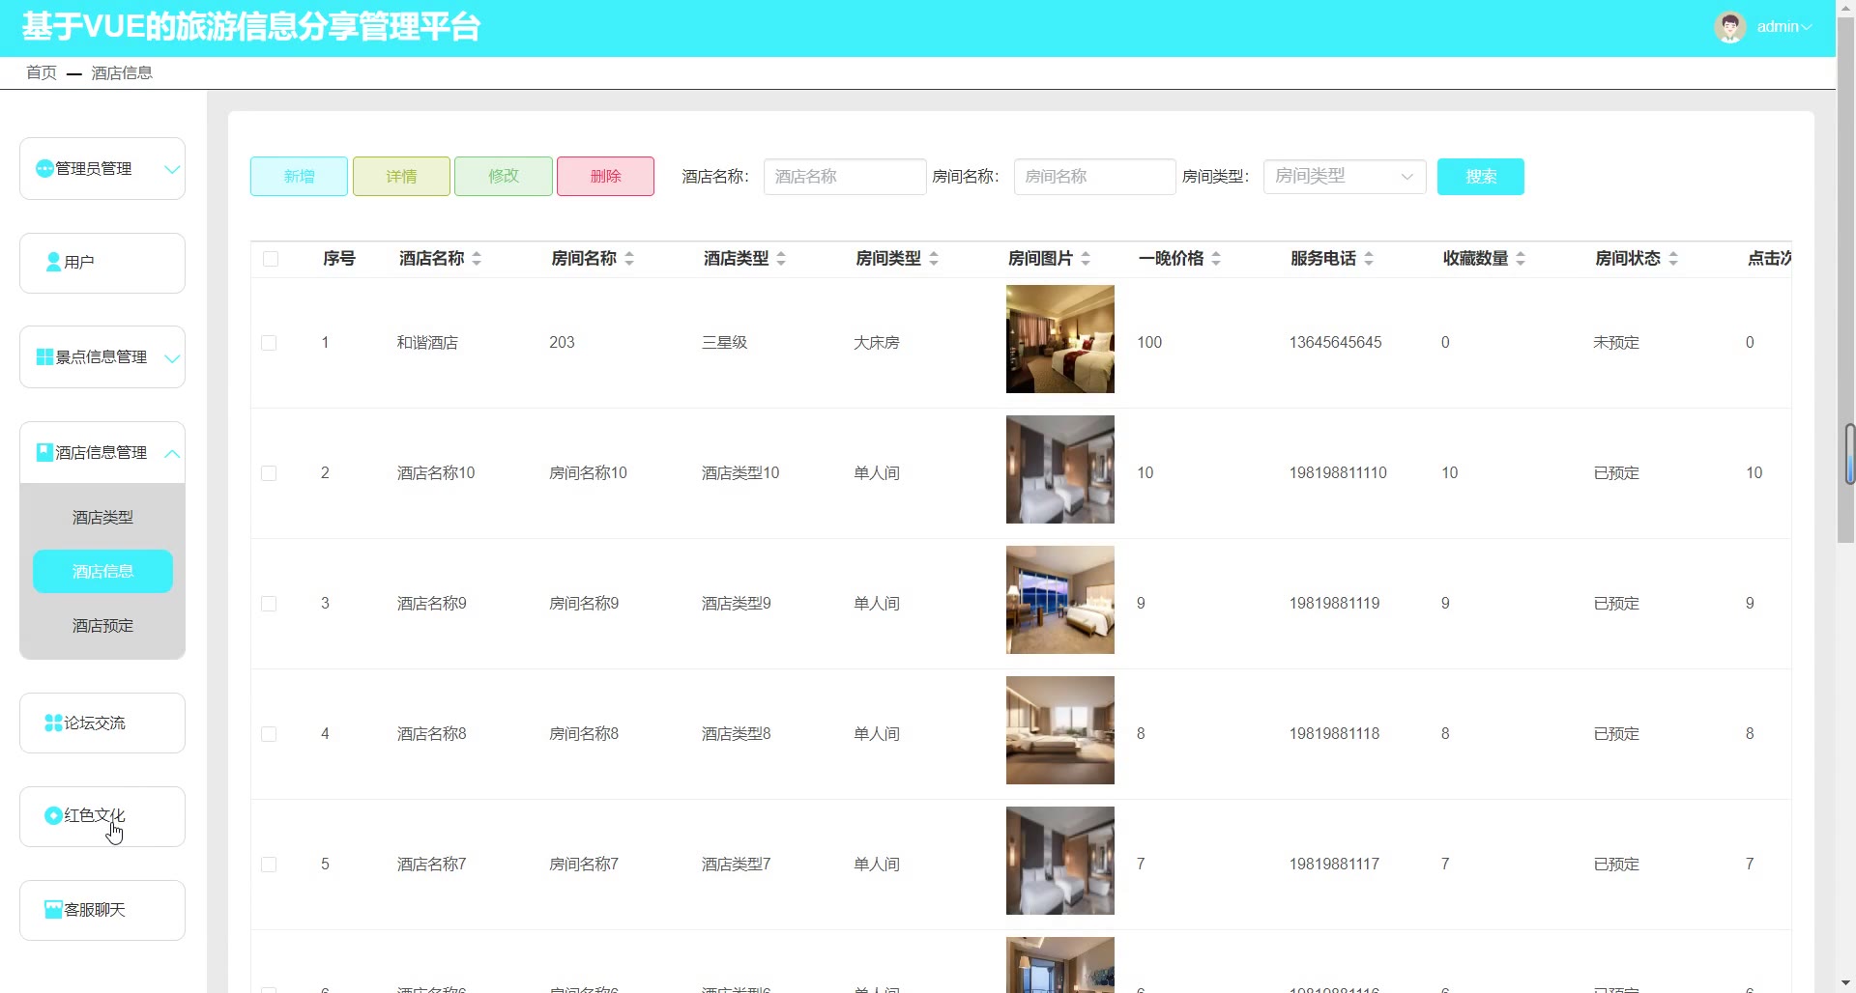Click the 管理员管理 sidebar icon
The width and height of the screenshot is (1856, 993).
click(44, 169)
